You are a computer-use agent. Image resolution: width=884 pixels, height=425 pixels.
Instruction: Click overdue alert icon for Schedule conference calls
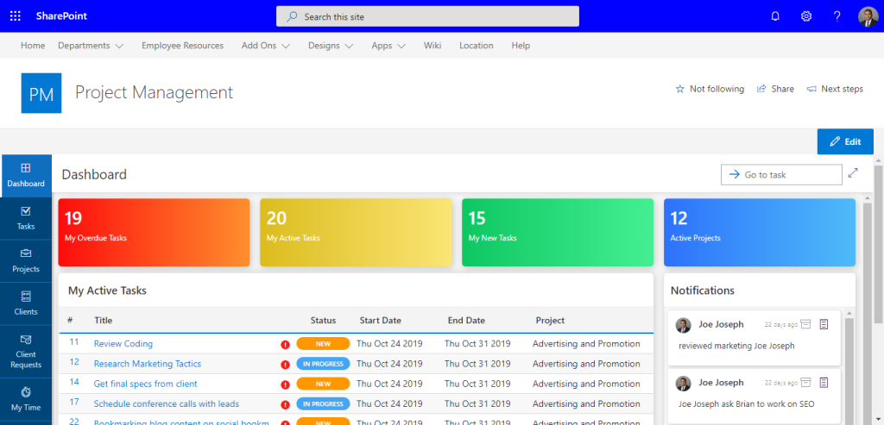point(285,404)
